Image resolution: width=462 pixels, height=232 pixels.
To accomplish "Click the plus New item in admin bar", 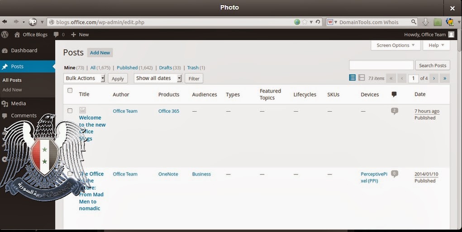I will pos(80,34).
